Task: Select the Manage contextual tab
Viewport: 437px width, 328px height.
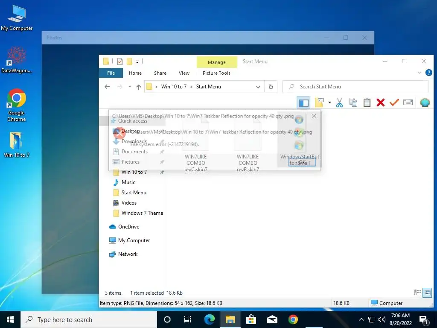Action: [x=216, y=62]
